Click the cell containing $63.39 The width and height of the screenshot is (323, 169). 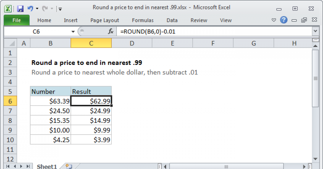click(51, 101)
